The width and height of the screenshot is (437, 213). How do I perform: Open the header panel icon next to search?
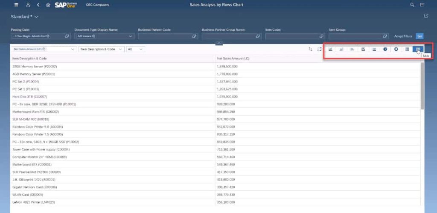pos(422,5)
